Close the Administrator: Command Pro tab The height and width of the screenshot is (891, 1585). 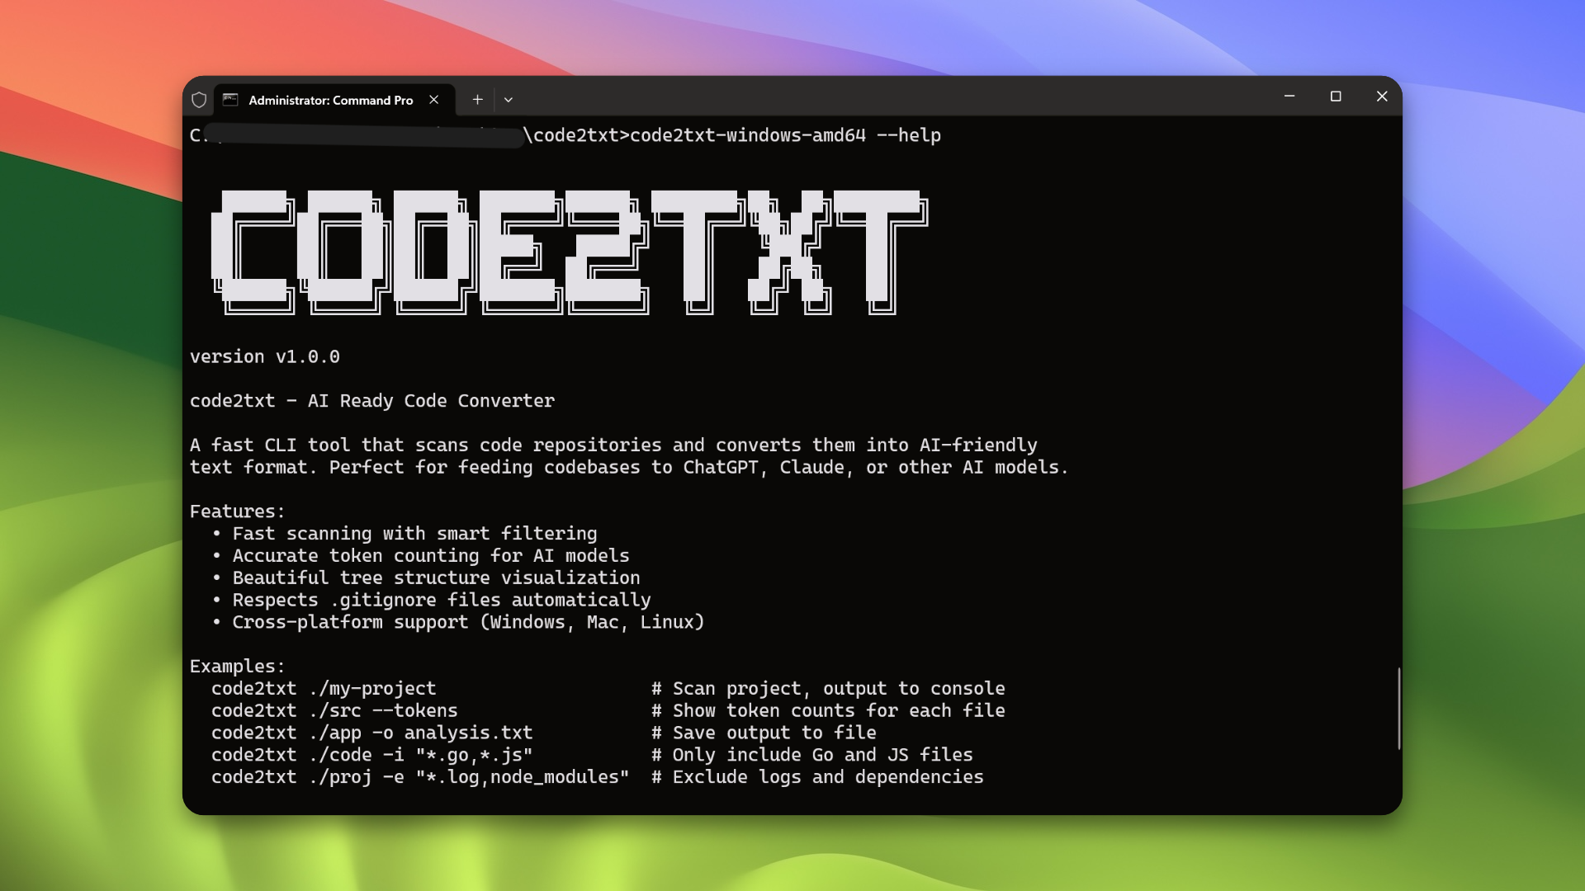point(434,99)
